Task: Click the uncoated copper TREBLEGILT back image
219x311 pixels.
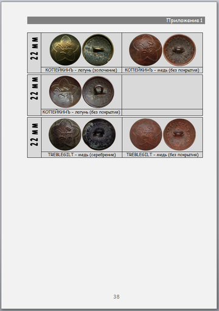Action: pos(179,135)
